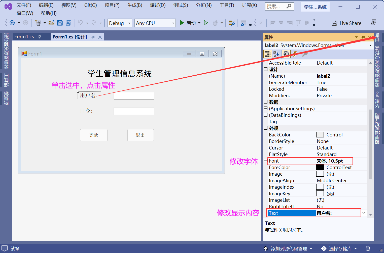Expand the Font property node
This screenshot has height=253, width=384.
(x=266, y=161)
